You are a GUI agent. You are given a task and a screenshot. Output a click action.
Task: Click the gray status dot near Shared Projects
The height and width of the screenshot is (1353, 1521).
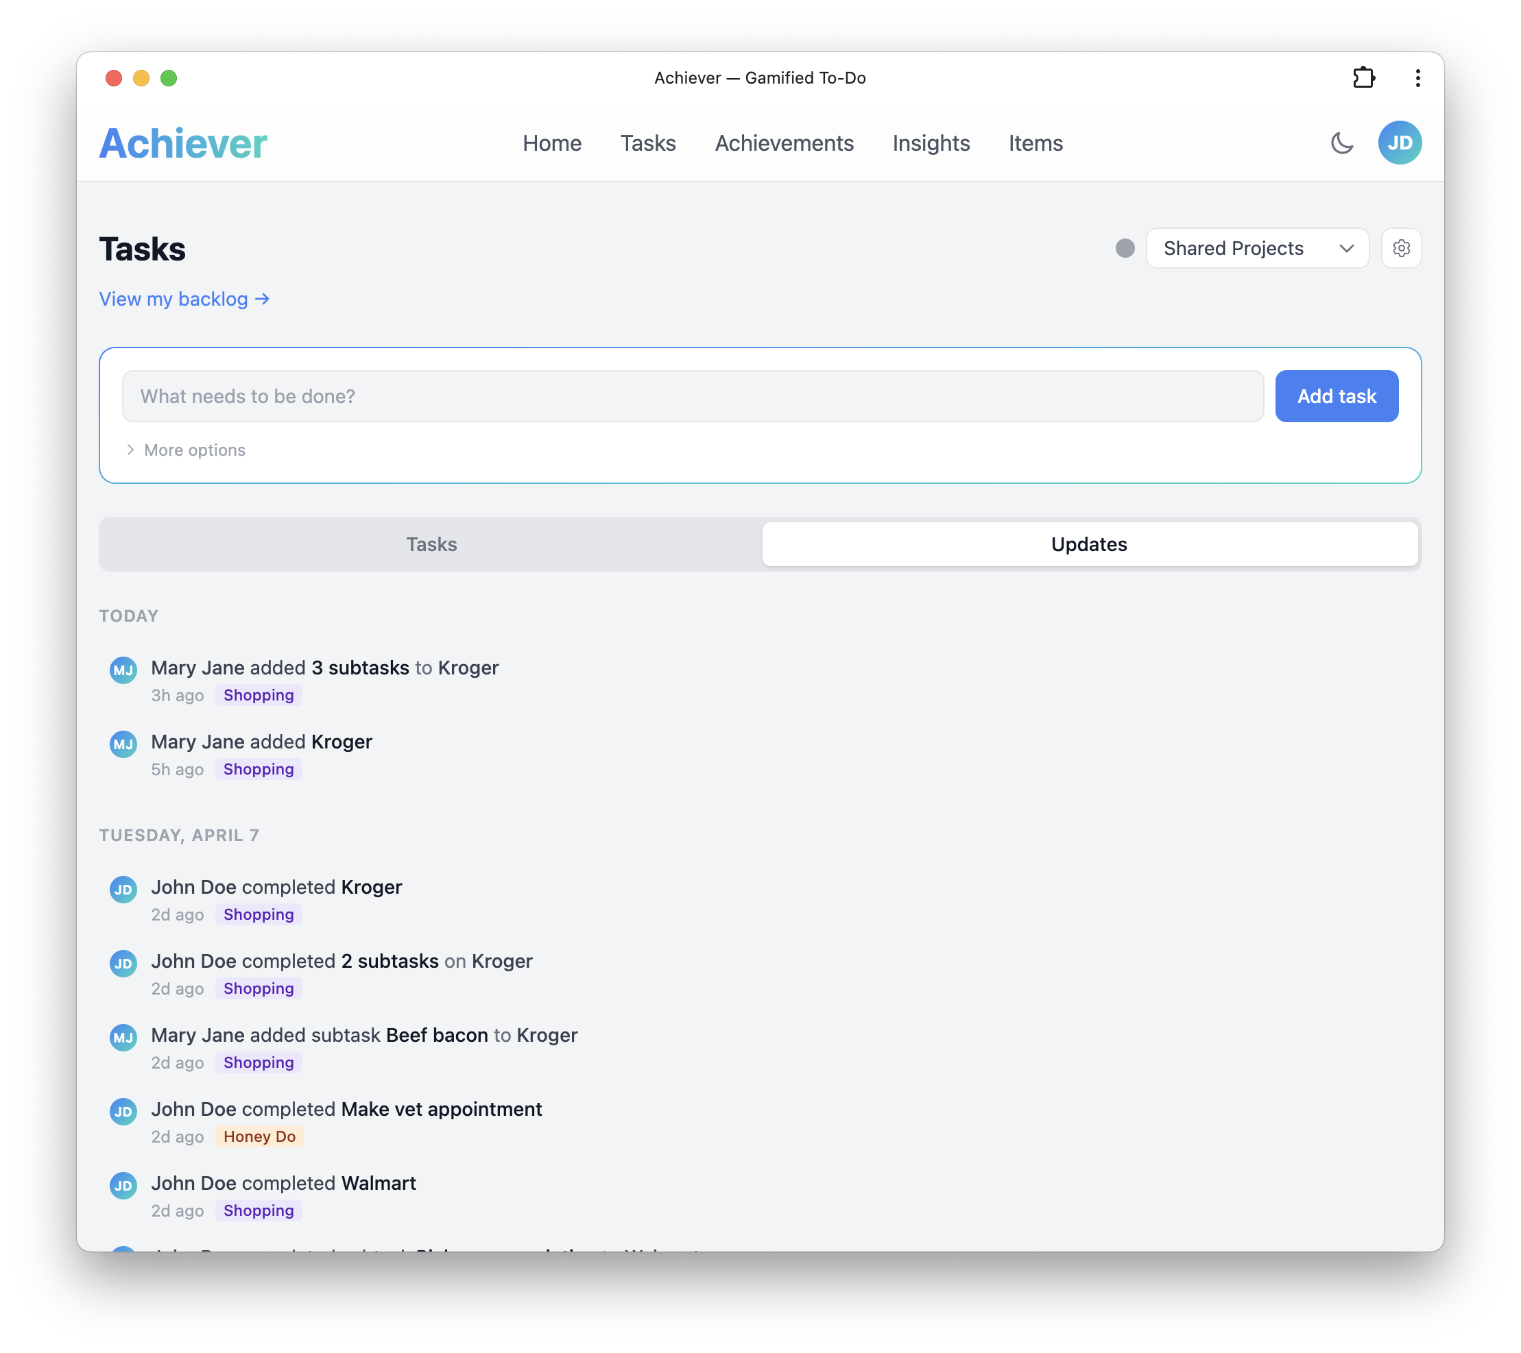tap(1126, 248)
